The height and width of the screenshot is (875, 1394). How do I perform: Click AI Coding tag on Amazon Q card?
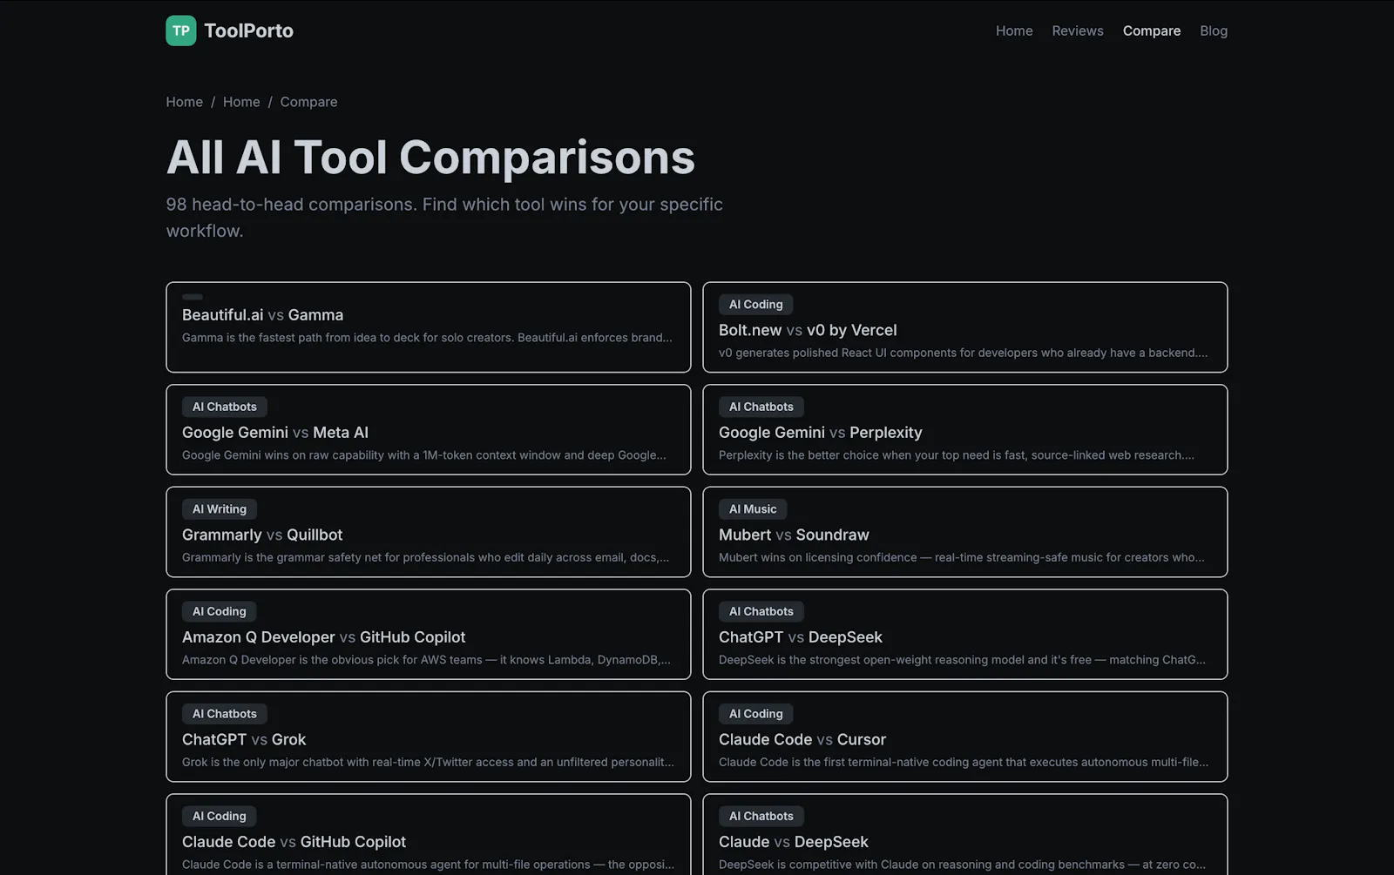point(220,611)
